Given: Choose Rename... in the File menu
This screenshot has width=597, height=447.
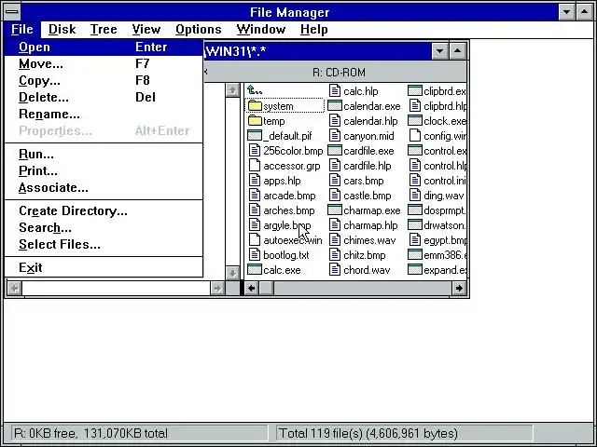Looking at the screenshot, I should [104, 114].
